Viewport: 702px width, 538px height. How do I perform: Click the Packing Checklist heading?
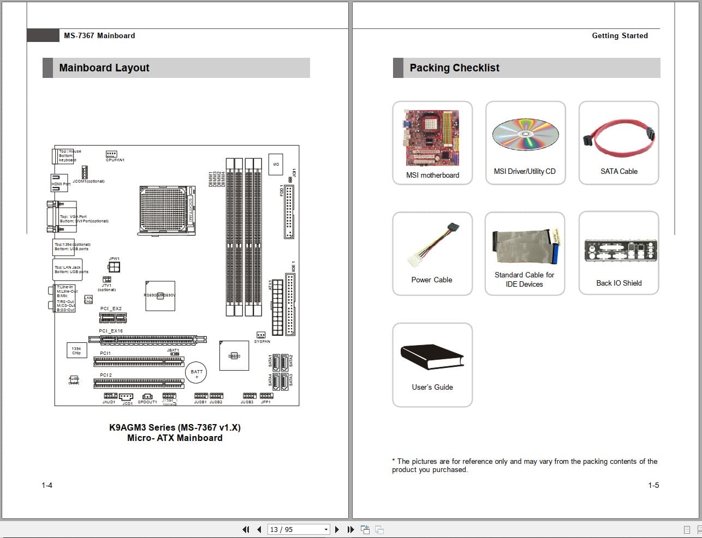click(x=455, y=68)
